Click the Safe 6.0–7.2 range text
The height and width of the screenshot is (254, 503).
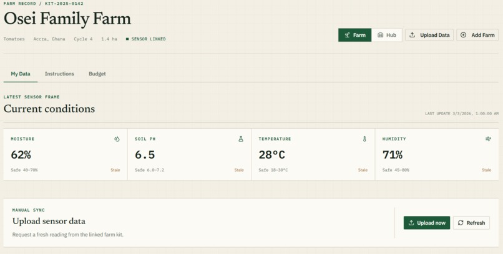point(149,170)
